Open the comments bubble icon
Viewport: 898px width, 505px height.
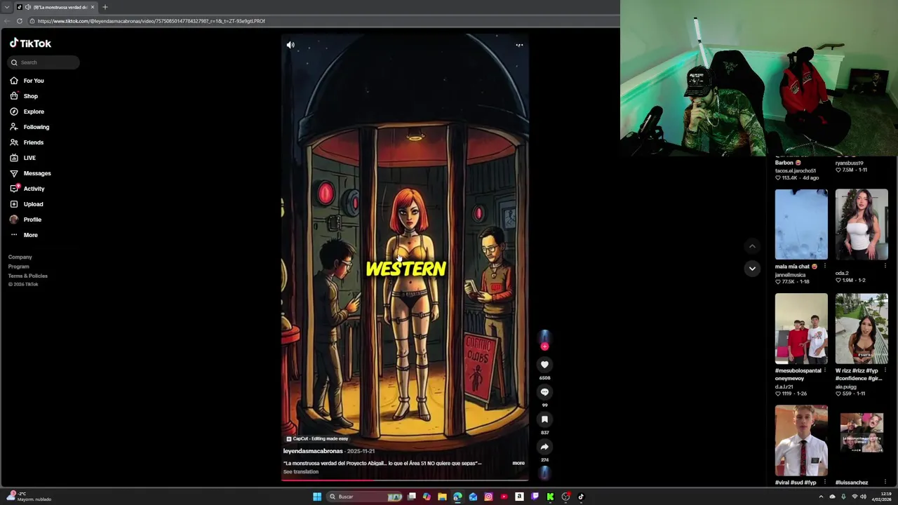pyautogui.click(x=544, y=392)
